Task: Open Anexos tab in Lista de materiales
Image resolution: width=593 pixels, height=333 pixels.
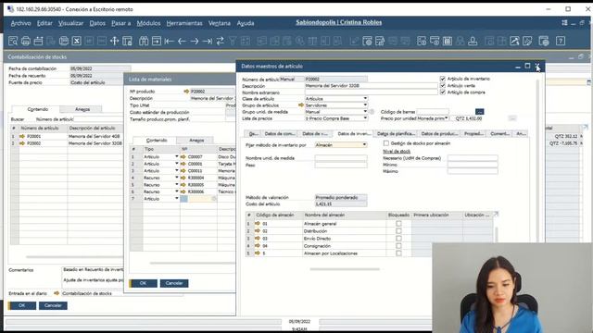Action: click(x=196, y=140)
